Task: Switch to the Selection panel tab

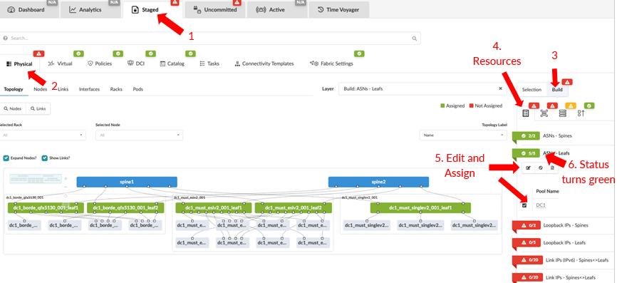Action: (532, 90)
